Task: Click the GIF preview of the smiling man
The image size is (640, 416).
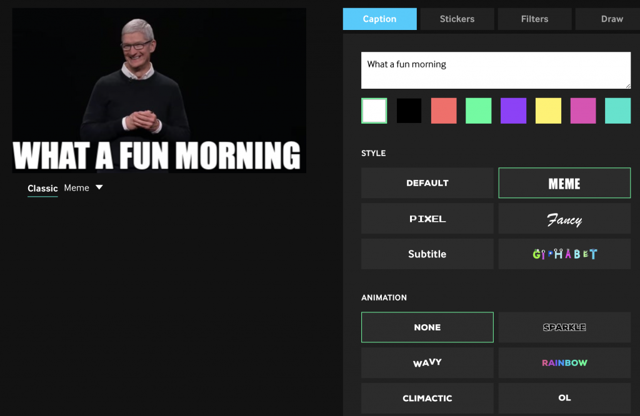Action: (x=159, y=81)
